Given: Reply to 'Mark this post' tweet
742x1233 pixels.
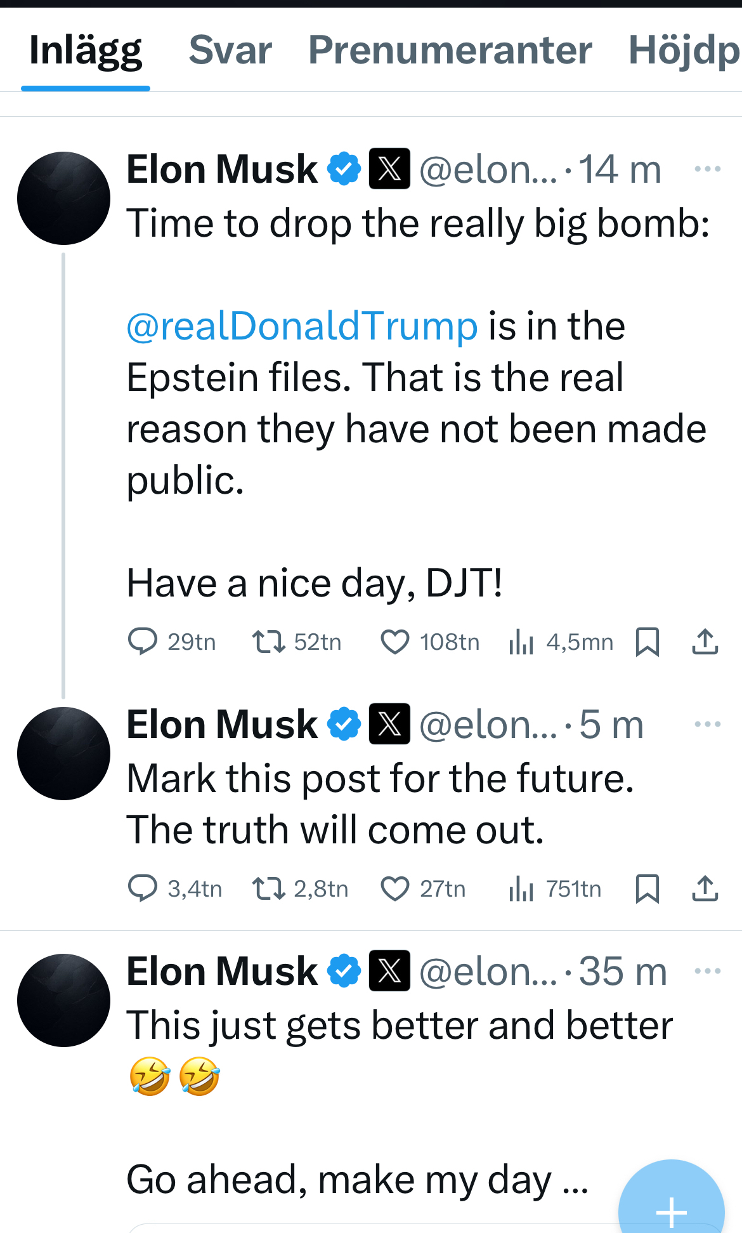Looking at the screenshot, I should pos(143,888).
